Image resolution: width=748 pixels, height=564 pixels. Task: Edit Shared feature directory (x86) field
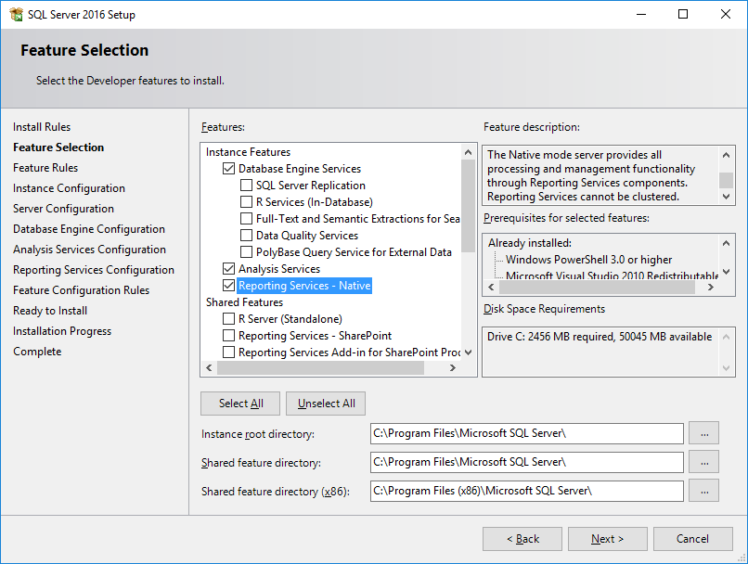point(526,491)
